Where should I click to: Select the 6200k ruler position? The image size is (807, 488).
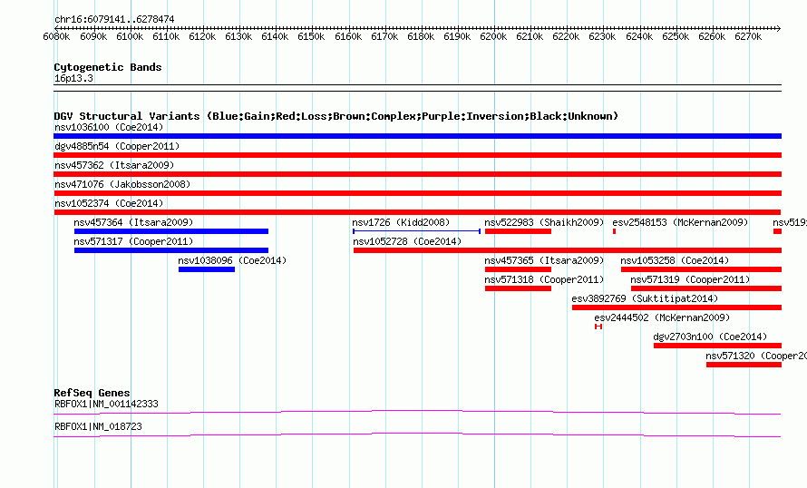(x=493, y=36)
